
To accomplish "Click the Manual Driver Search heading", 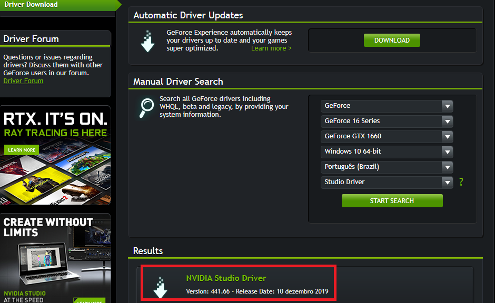I will 178,82.
